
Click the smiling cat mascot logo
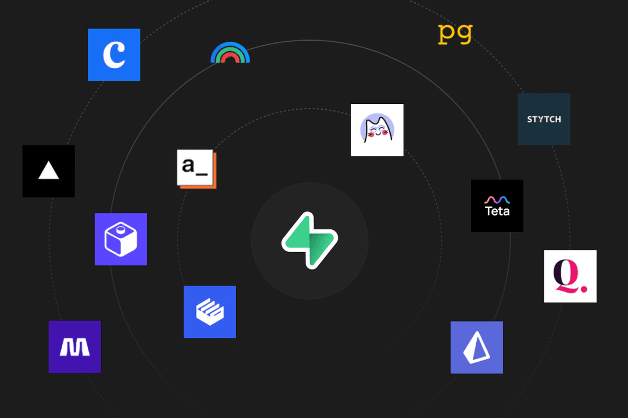coord(377,129)
